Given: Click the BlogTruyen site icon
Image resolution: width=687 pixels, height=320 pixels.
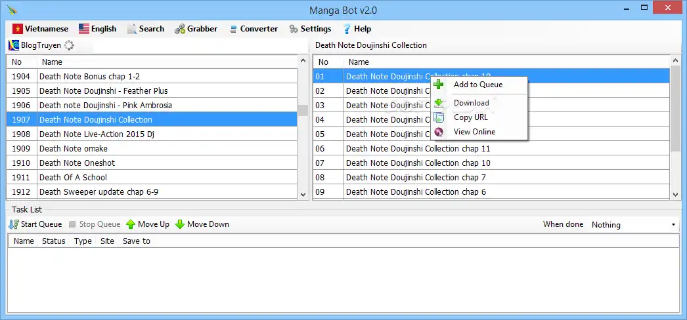Looking at the screenshot, I should 14,45.
